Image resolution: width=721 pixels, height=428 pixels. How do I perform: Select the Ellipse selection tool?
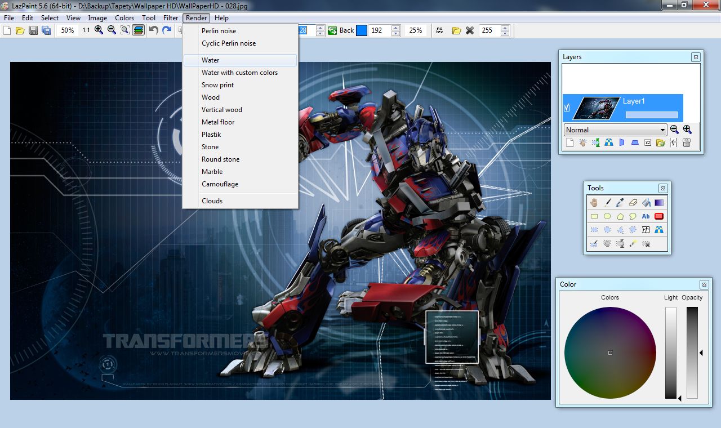[607, 230]
